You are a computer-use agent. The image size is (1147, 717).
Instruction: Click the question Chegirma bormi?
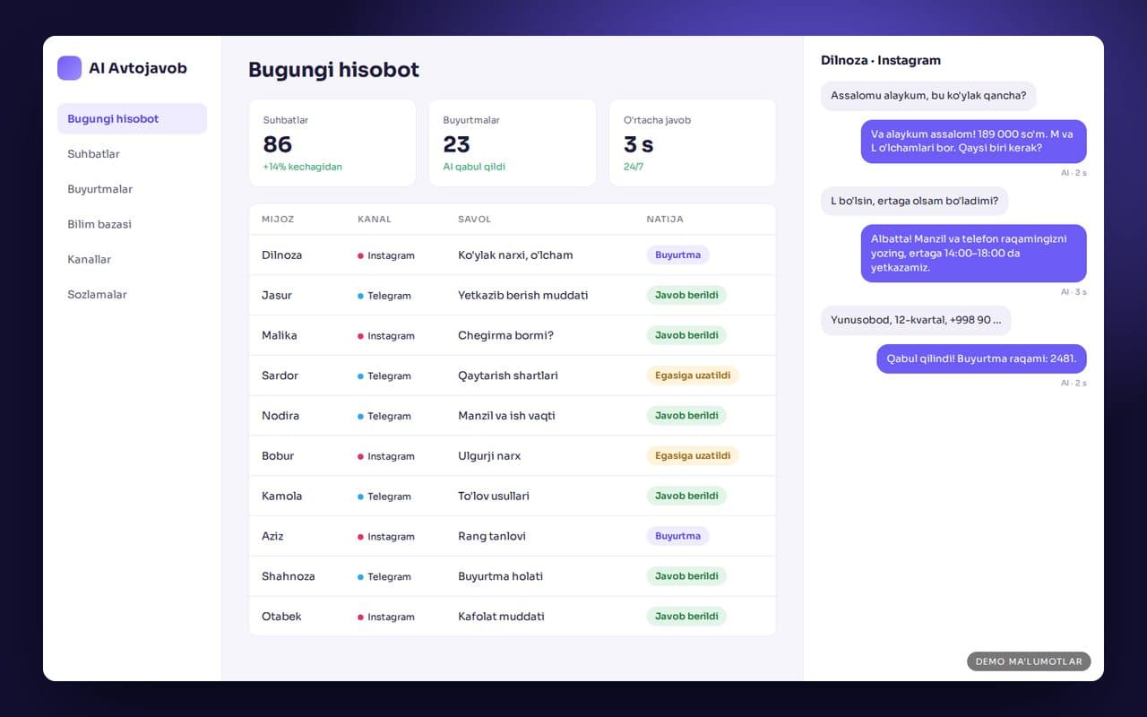point(505,335)
